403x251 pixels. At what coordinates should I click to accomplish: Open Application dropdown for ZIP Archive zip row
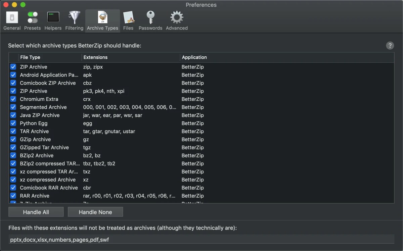click(x=193, y=67)
